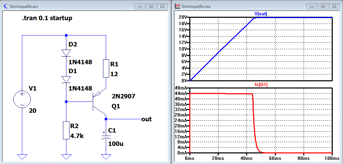Image resolution: width=343 pixels, height=164 pixels.
Task: Click the 12 value of R1
Action: coord(114,74)
